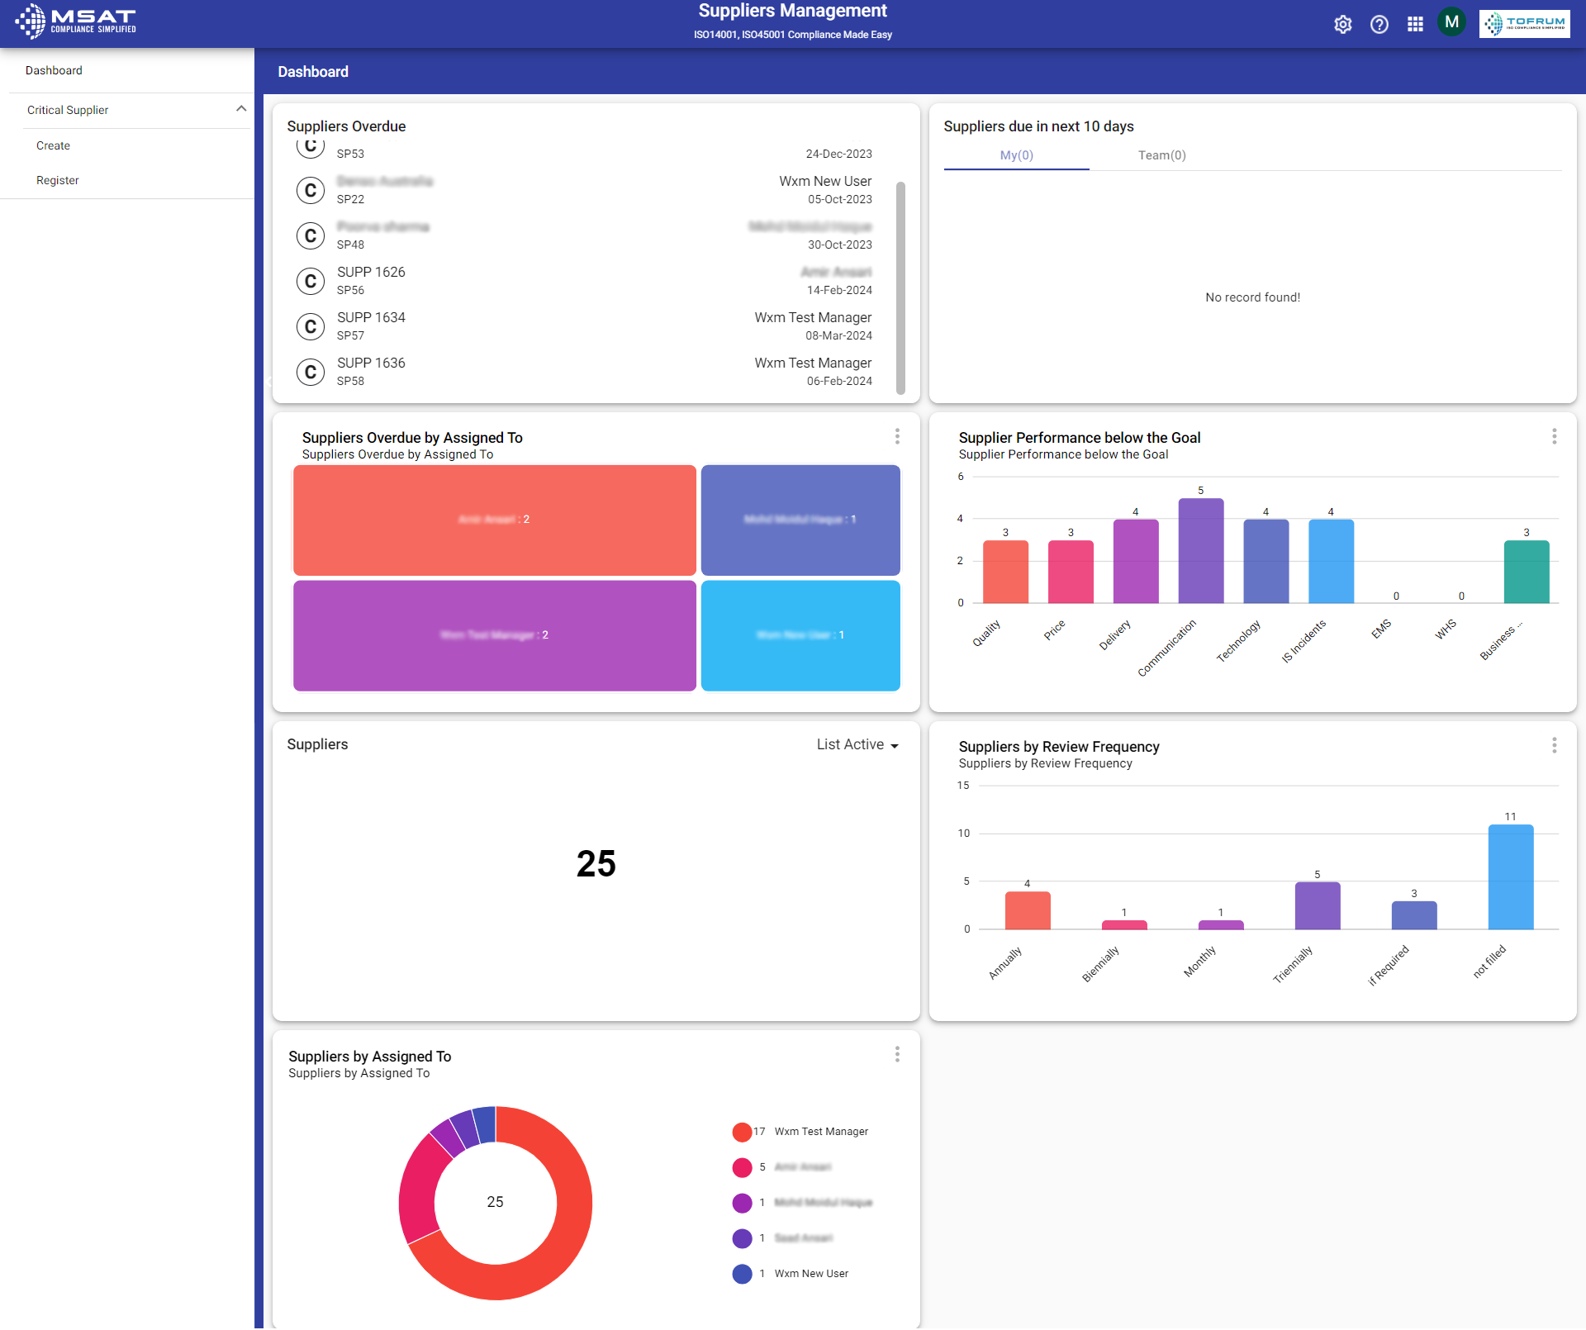Open the Register sidebar link
Viewport: 1586px width, 1330px height.
58,180
